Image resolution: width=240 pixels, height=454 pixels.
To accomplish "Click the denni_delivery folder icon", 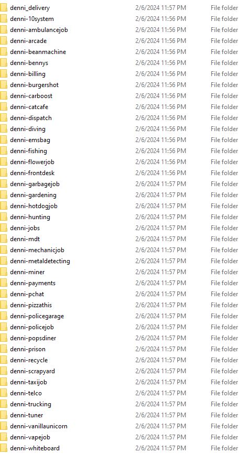I will [x=4, y=8].
